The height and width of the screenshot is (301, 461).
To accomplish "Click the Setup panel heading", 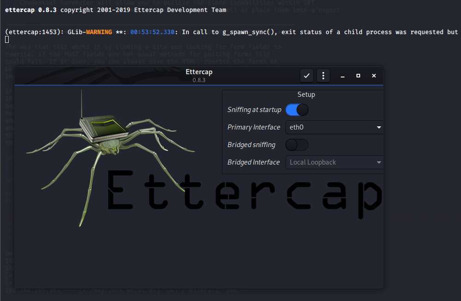I will click(306, 94).
